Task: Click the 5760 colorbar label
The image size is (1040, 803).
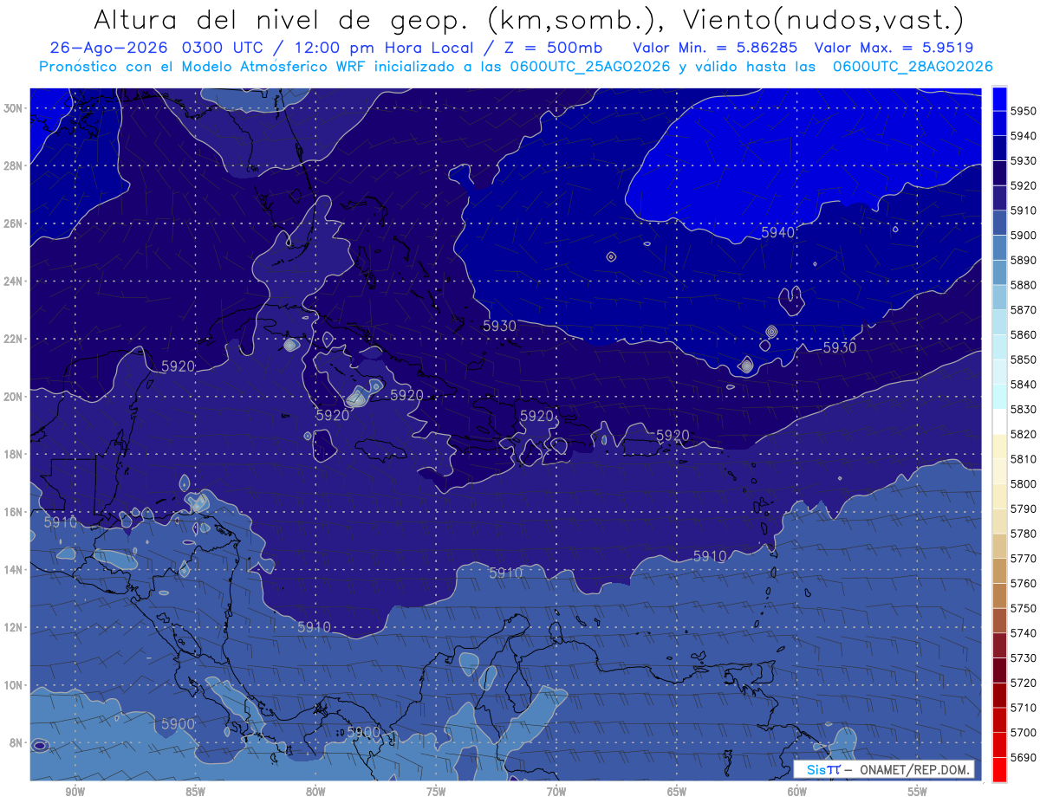Action: (1024, 583)
